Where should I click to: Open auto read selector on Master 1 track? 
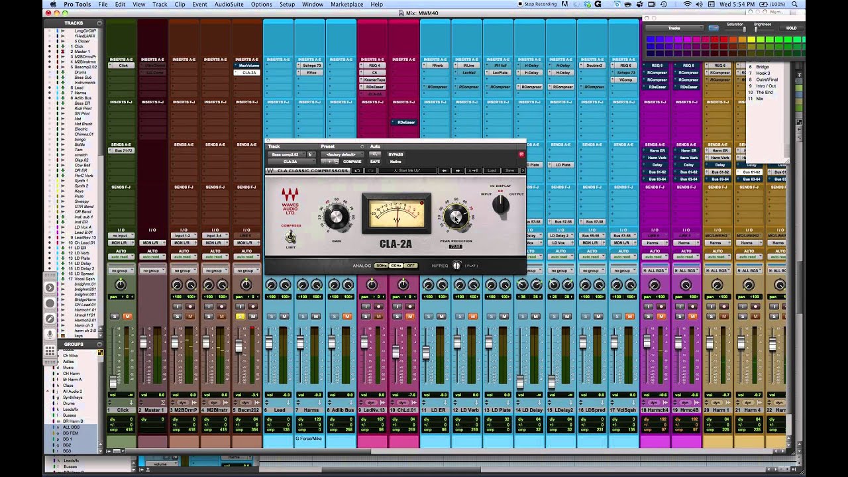click(x=152, y=256)
